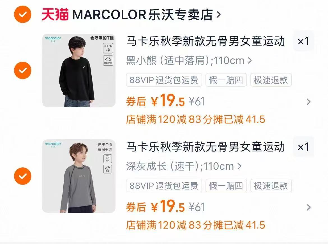Click the 天猫 Tmall logo

55,14
